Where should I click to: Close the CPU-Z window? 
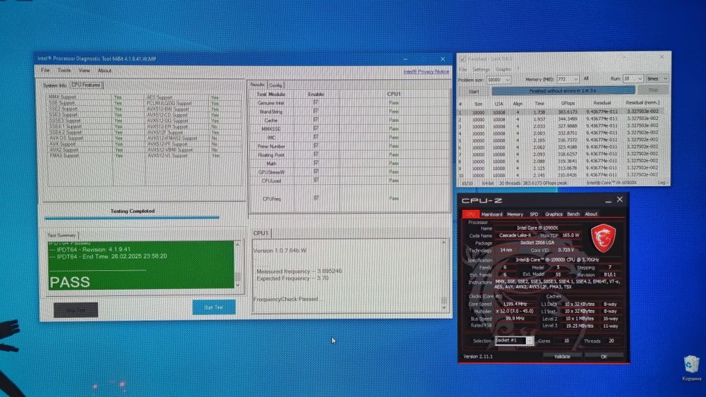(x=620, y=199)
